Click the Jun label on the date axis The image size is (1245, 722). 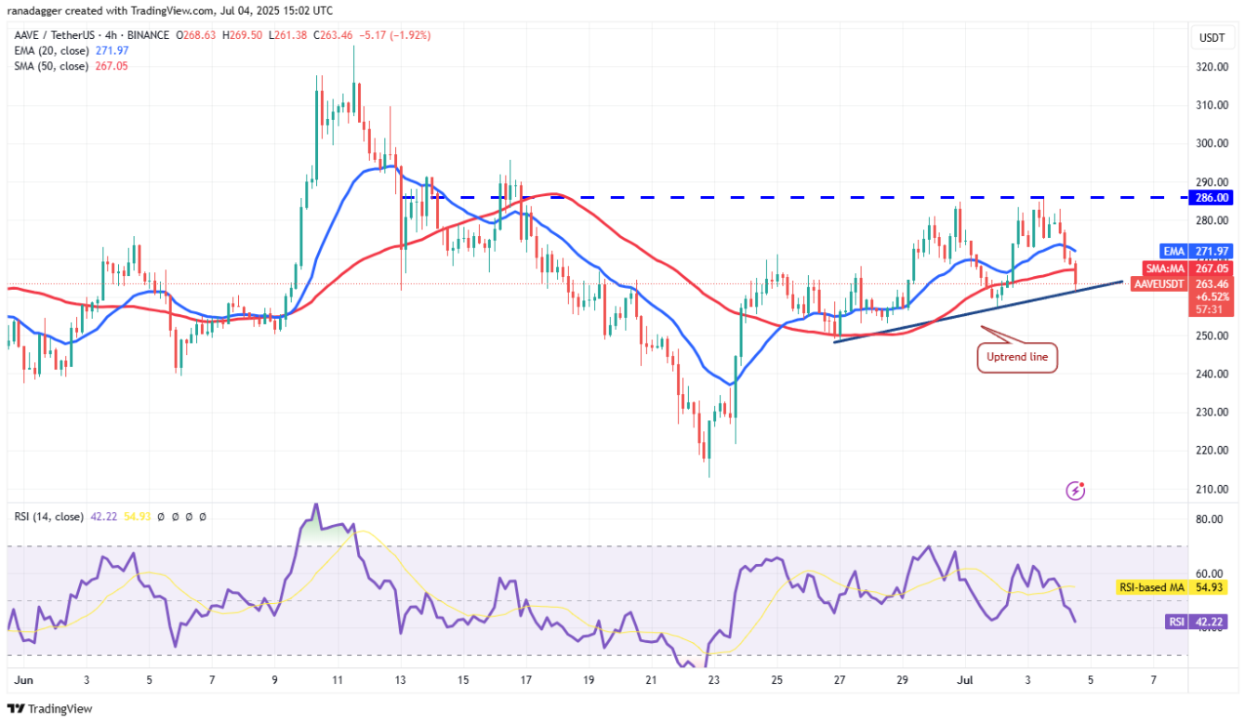(23, 681)
